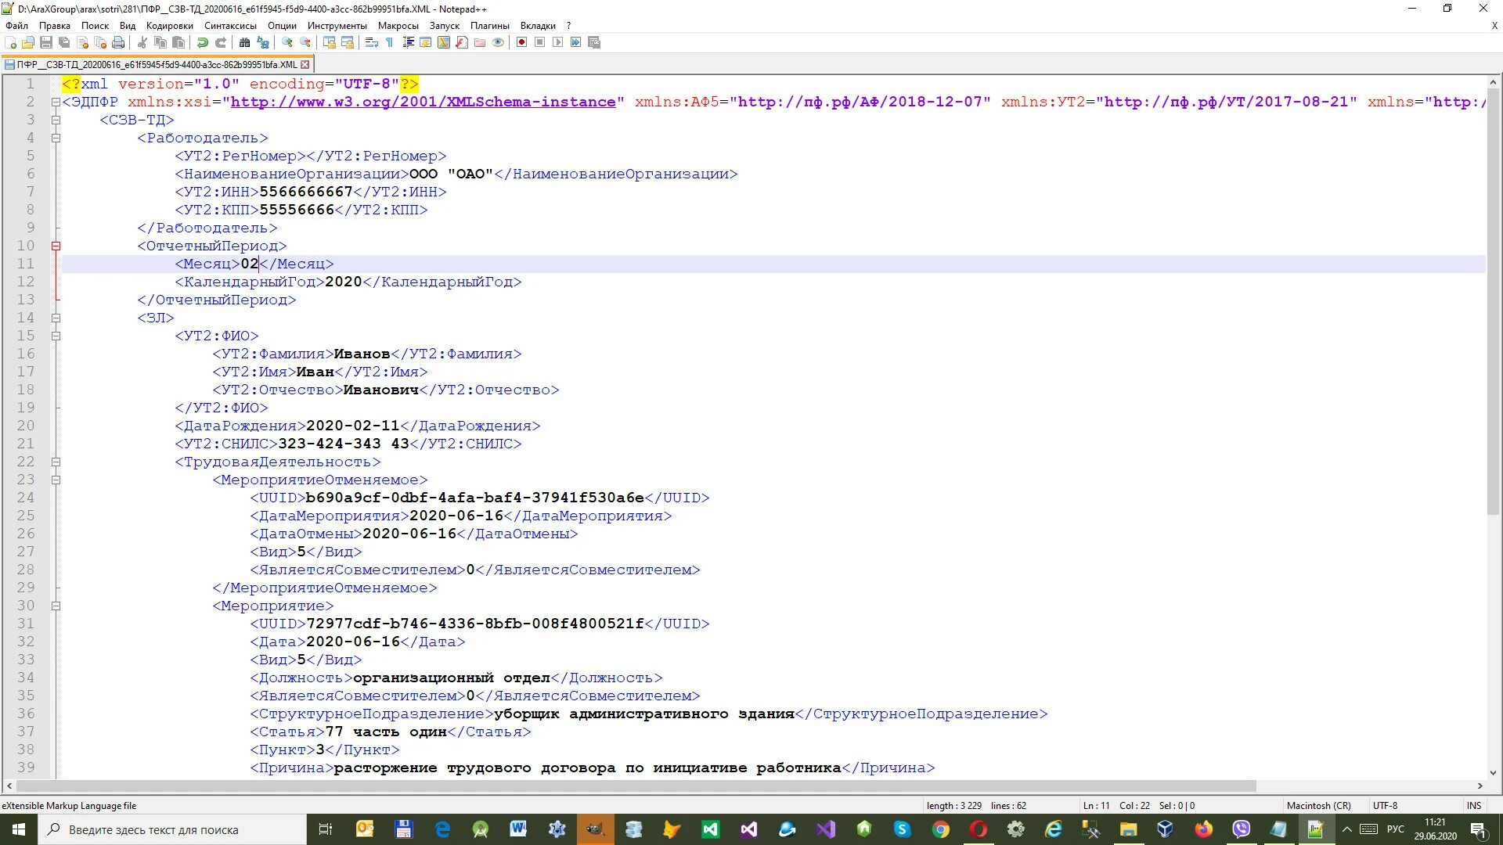Undo the last edit with the green arrow
This screenshot has width=1503, height=845.
[x=203, y=42]
